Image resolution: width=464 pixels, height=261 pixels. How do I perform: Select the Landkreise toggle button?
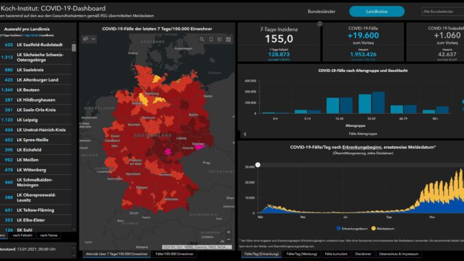click(x=376, y=12)
